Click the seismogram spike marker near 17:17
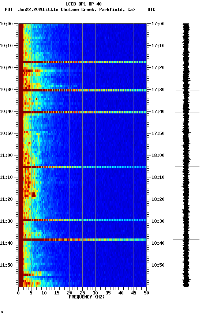The image size is (202, 316). coord(187,62)
